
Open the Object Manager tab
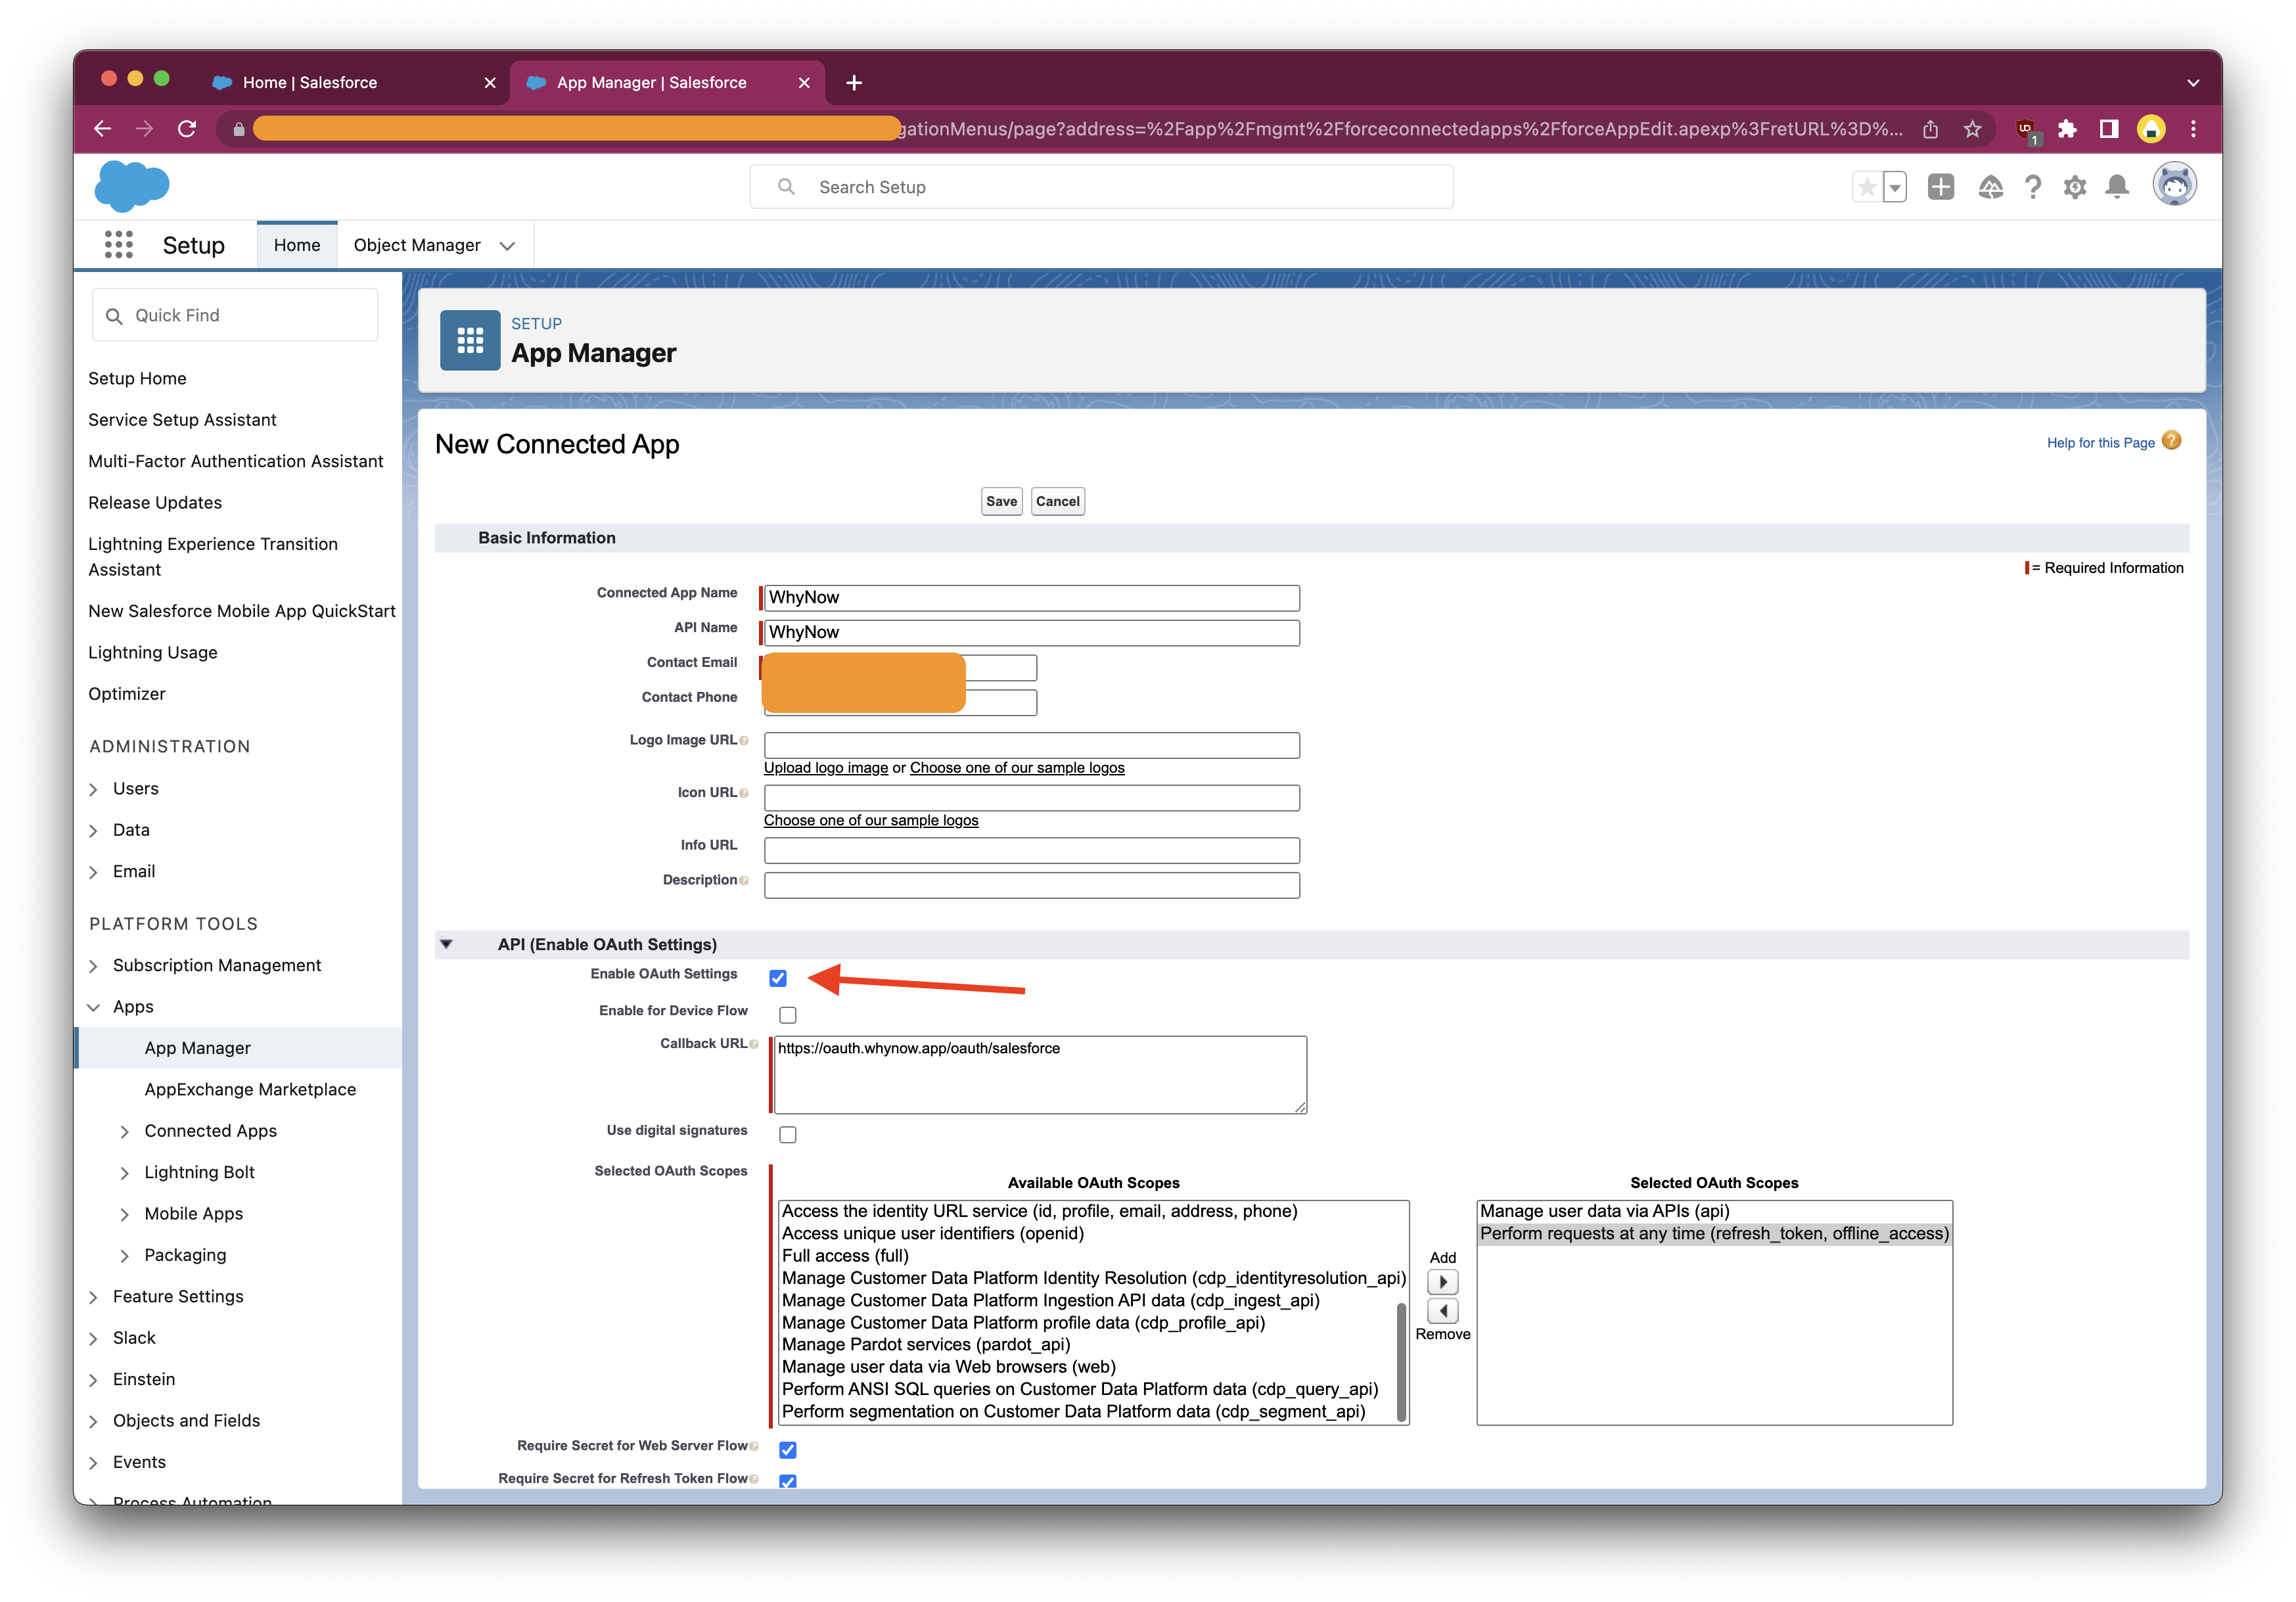click(x=417, y=245)
